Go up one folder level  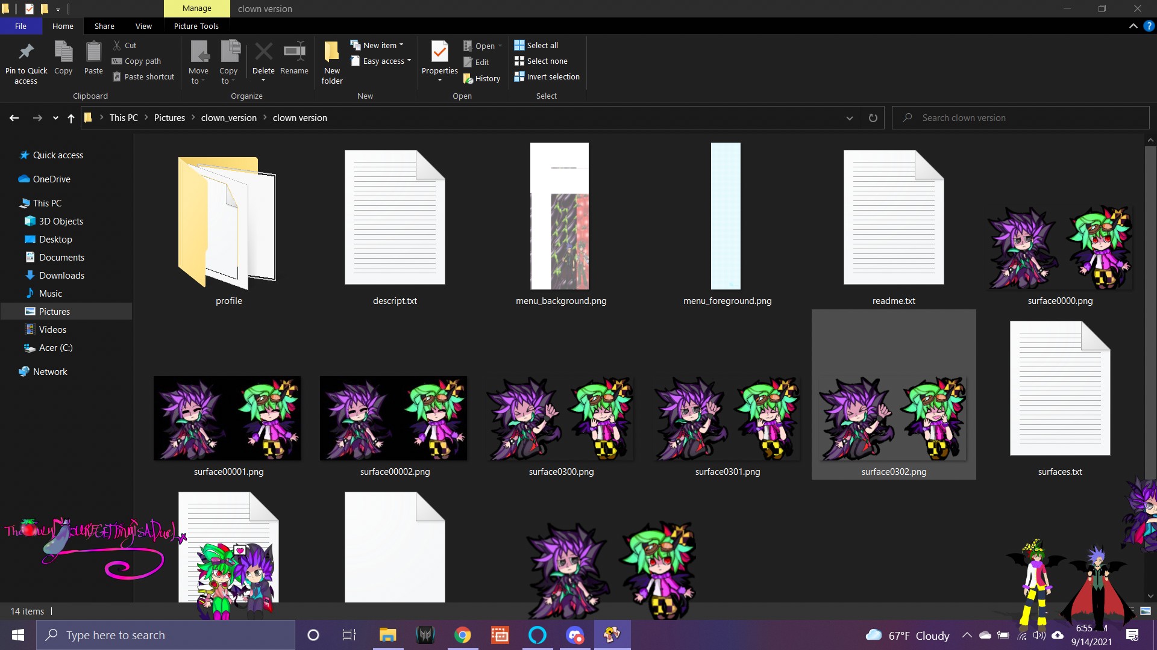click(71, 118)
